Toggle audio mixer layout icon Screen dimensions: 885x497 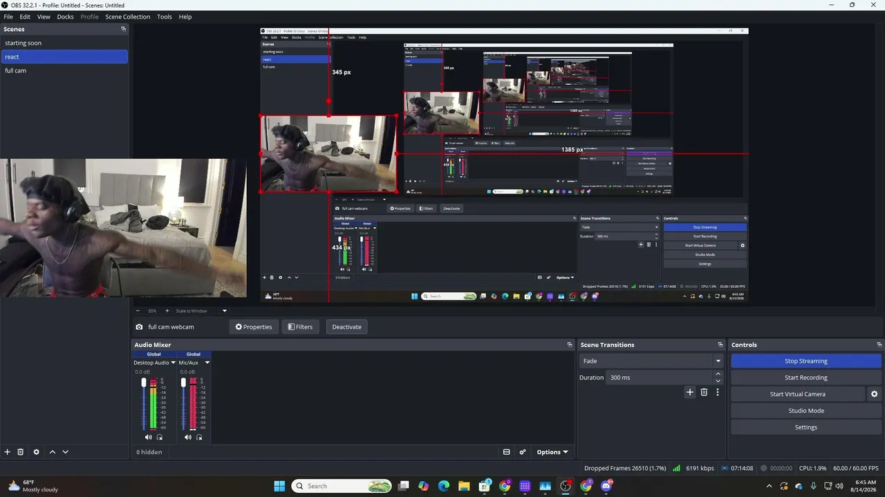point(507,452)
